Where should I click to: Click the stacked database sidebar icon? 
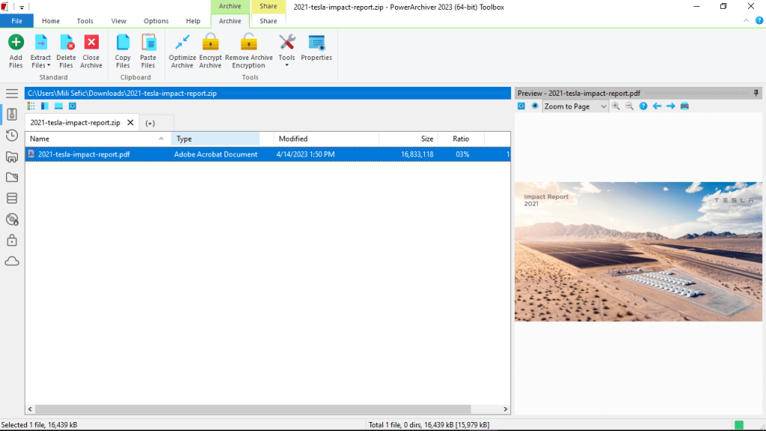tap(12, 198)
